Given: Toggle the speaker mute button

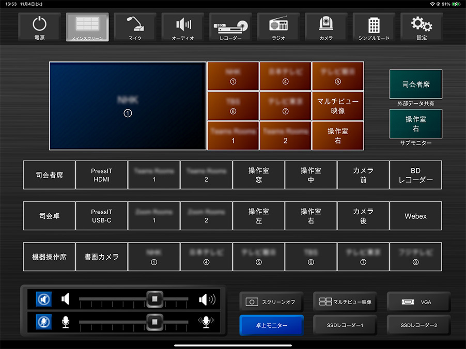Looking at the screenshot, I should pos(44,299).
